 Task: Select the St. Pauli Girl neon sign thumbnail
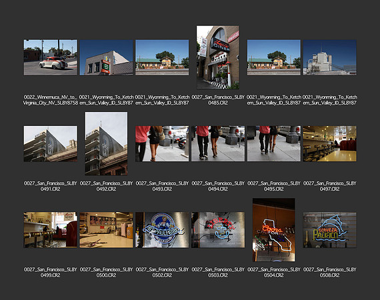pyautogui.click(x=162, y=230)
